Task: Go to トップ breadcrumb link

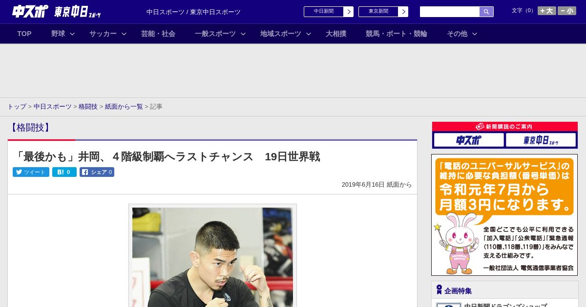Action: [x=17, y=107]
